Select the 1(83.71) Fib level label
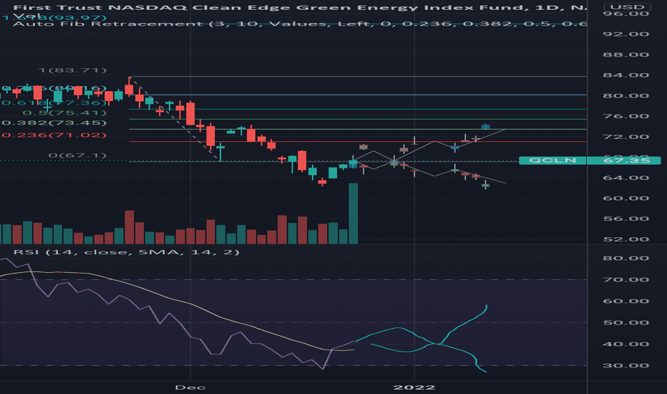 72,70
